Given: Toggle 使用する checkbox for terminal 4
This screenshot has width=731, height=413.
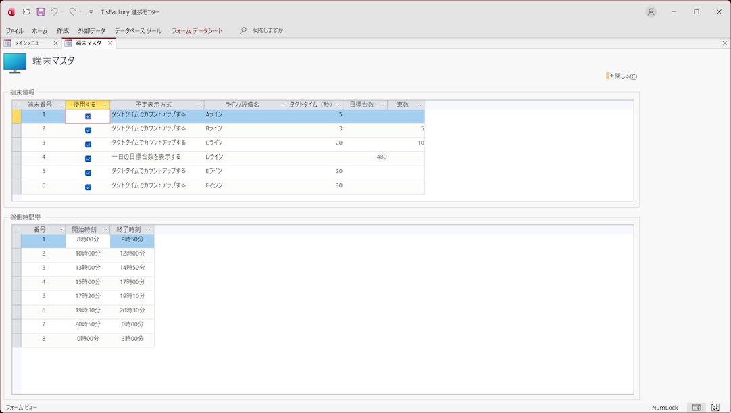Looking at the screenshot, I should (88, 158).
